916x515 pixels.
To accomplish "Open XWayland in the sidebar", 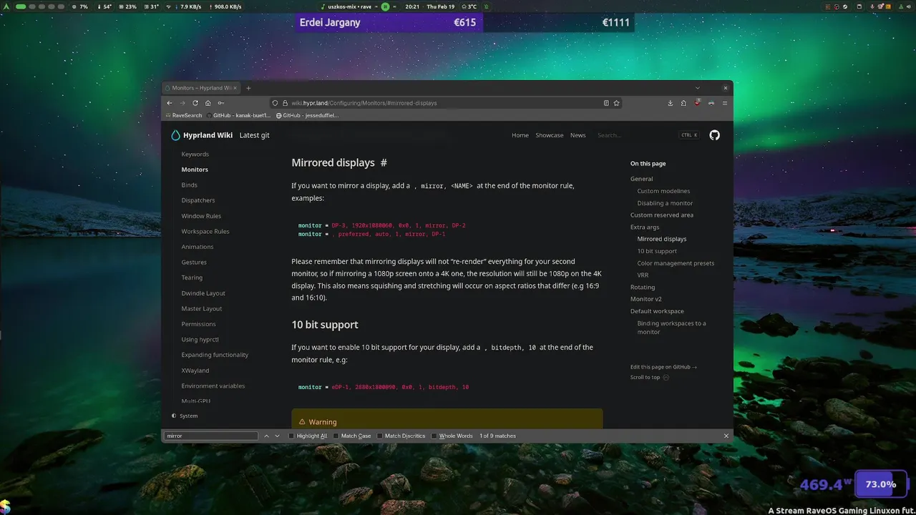I will coord(195,371).
